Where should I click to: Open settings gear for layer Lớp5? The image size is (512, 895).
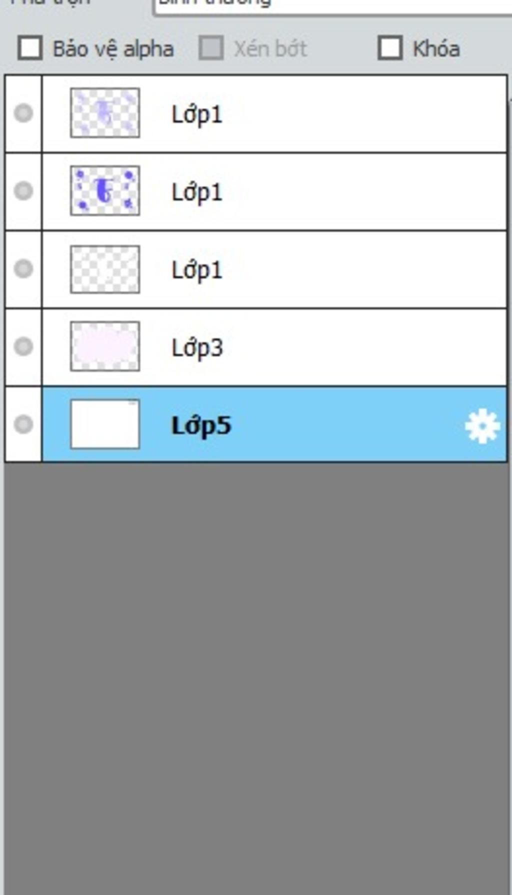[482, 426]
